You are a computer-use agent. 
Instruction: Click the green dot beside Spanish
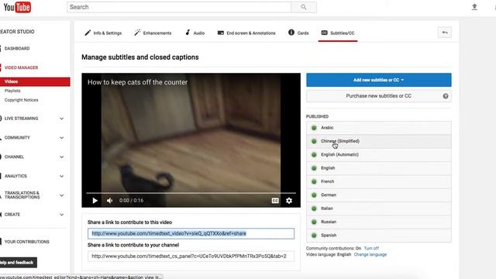click(x=314, y=236)
